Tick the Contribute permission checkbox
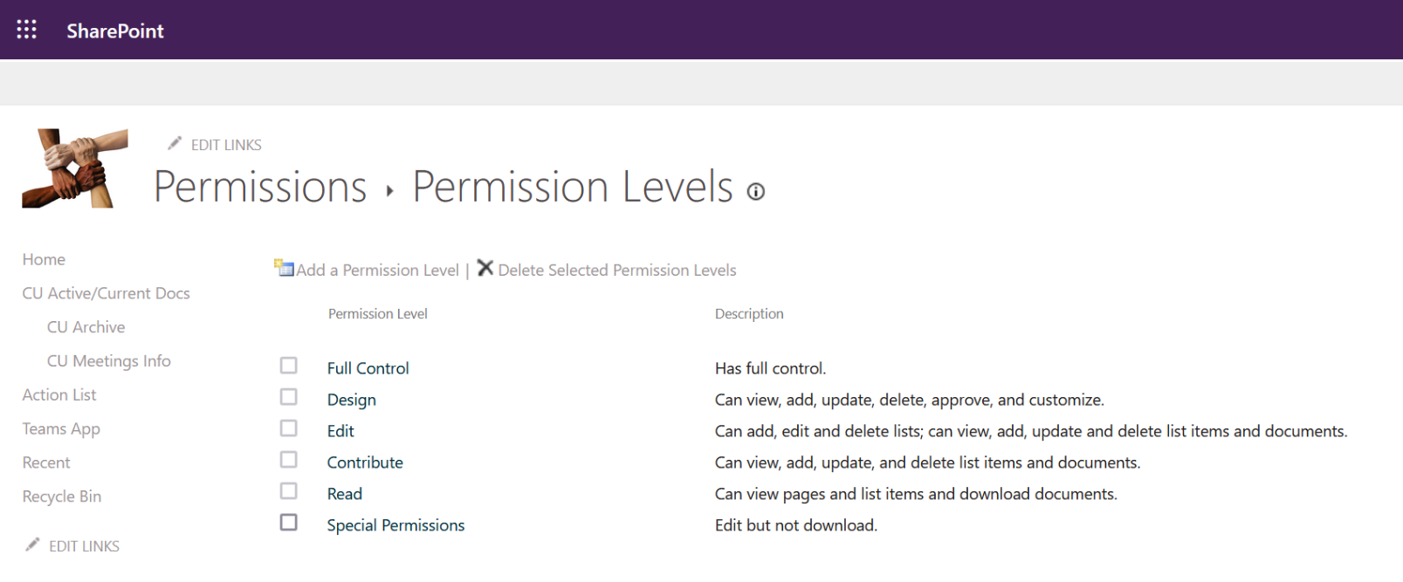1403x582 pixels. 289,460
